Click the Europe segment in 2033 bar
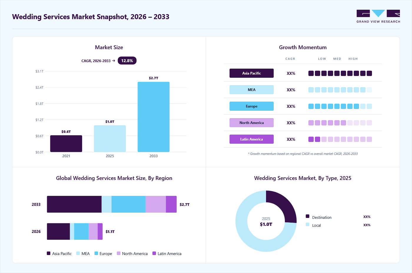The image size is (412, 273). (129, 204)
